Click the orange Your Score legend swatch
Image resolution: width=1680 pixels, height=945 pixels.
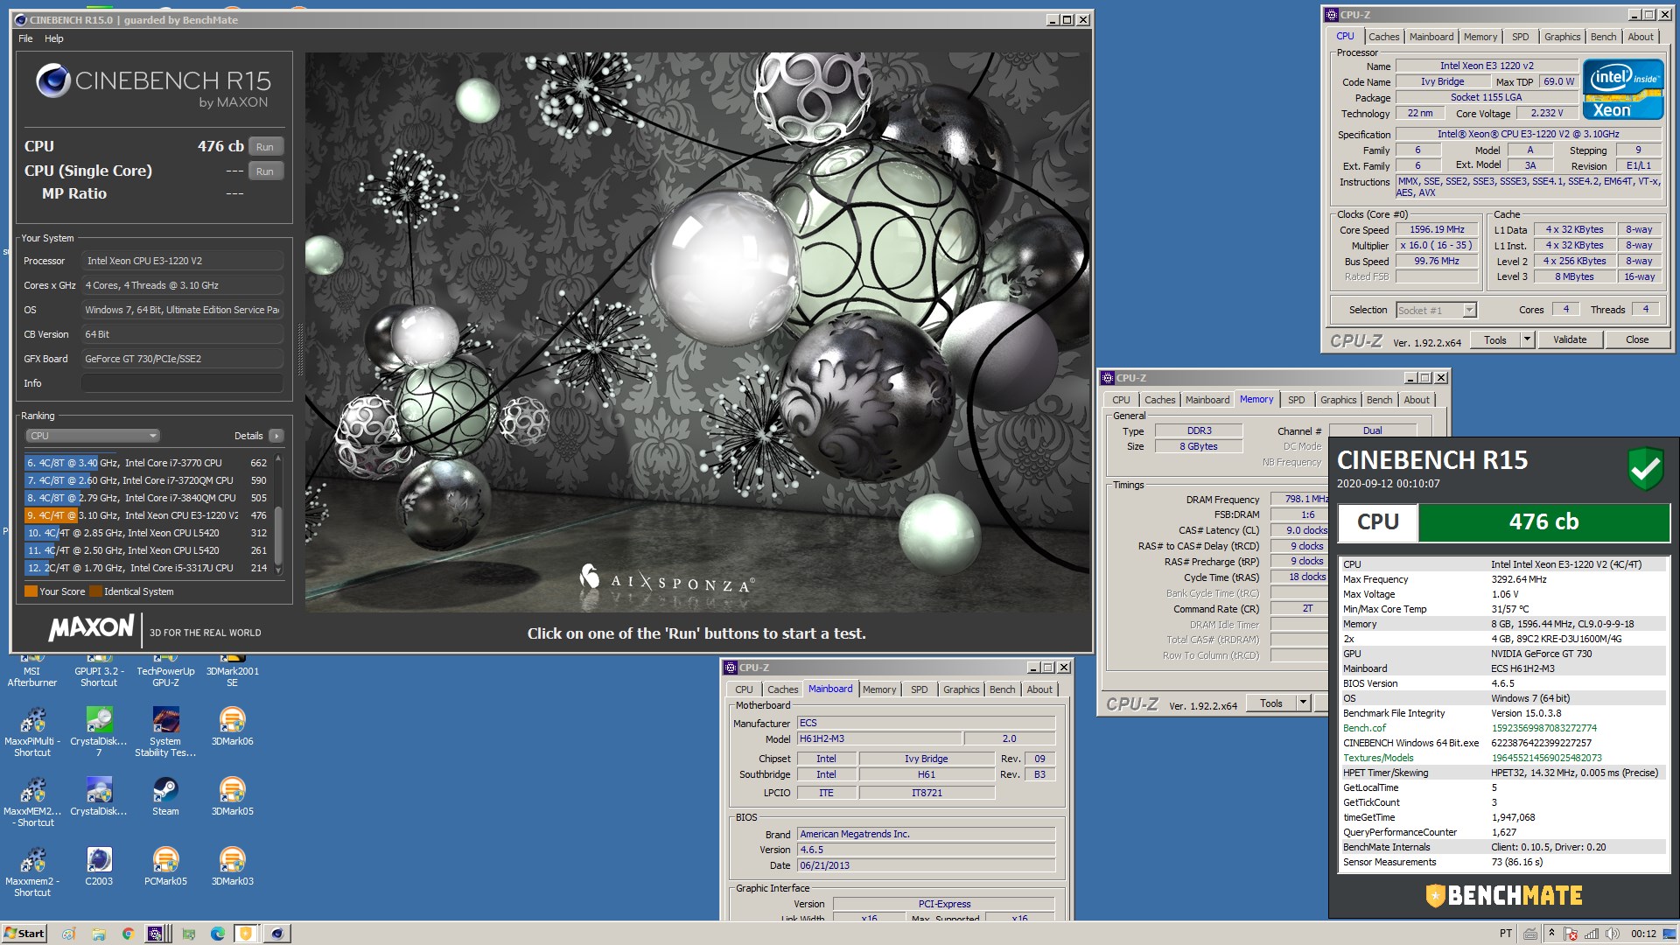[31, 591]
